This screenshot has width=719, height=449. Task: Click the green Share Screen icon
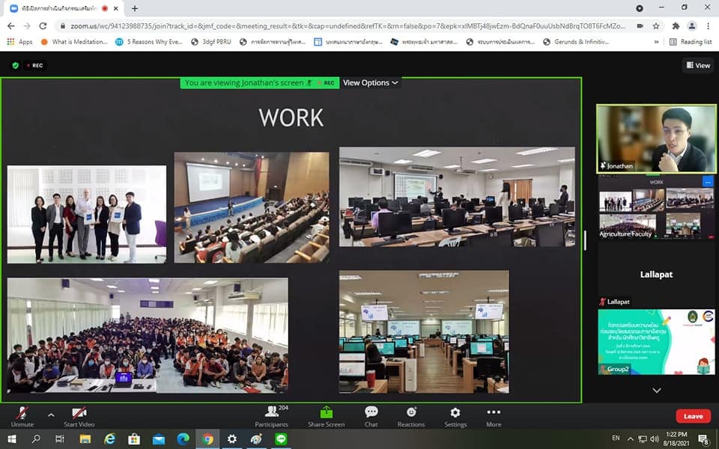pyautogui.click(x=326, y=412)
